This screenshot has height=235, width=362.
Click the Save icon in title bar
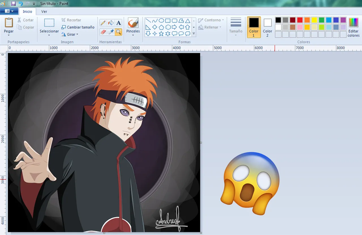(13, 4)
